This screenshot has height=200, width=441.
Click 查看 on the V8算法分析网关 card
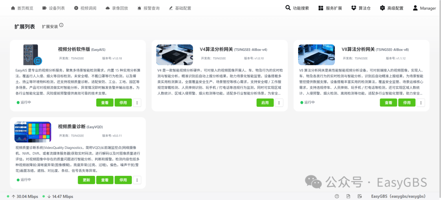388,103
